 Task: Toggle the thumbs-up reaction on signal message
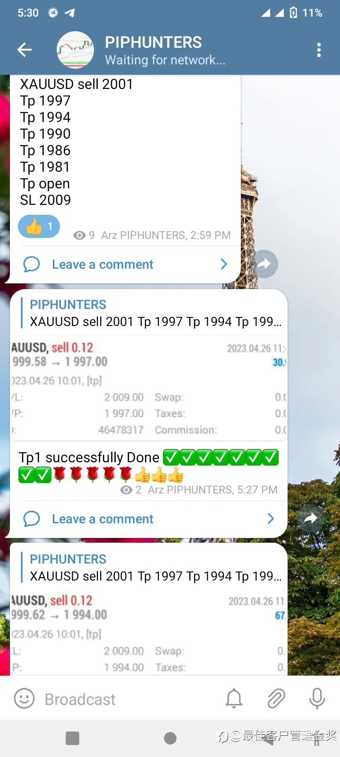39,227
